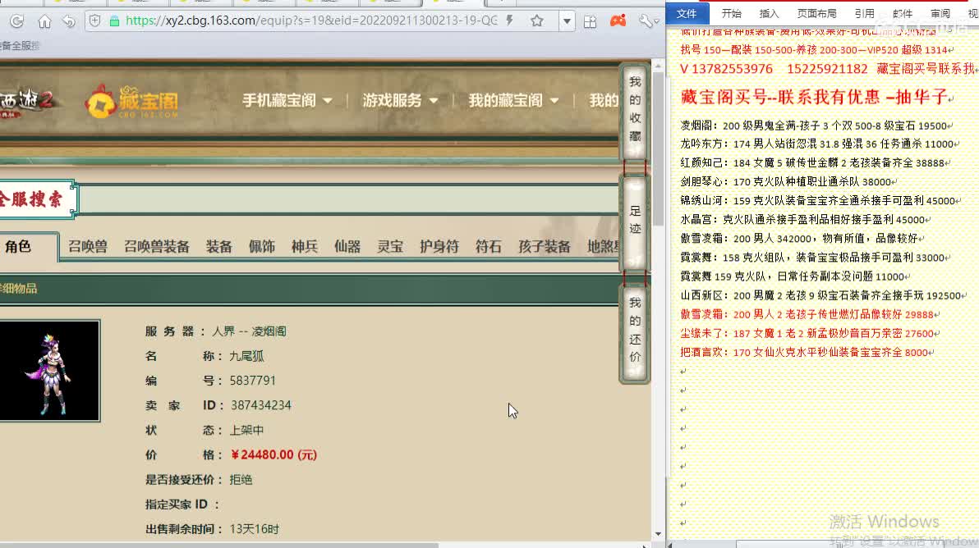Click the phone number 13782553976 in document

point(732,69)
